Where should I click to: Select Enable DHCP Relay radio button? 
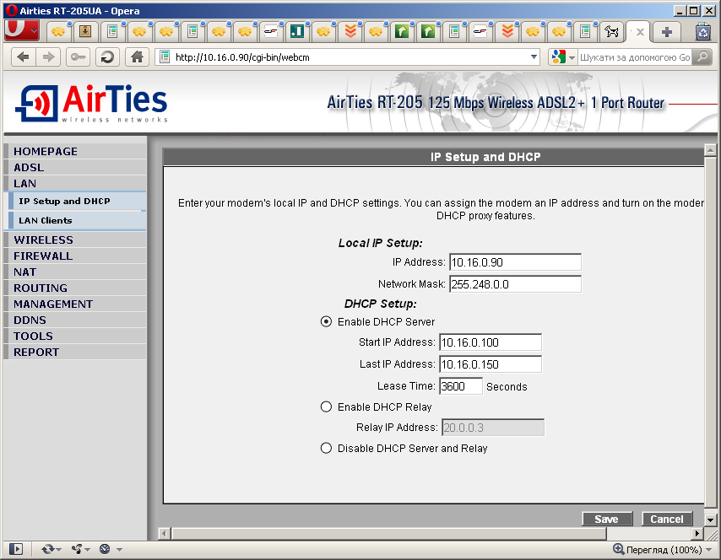click(x=326, y=407)
